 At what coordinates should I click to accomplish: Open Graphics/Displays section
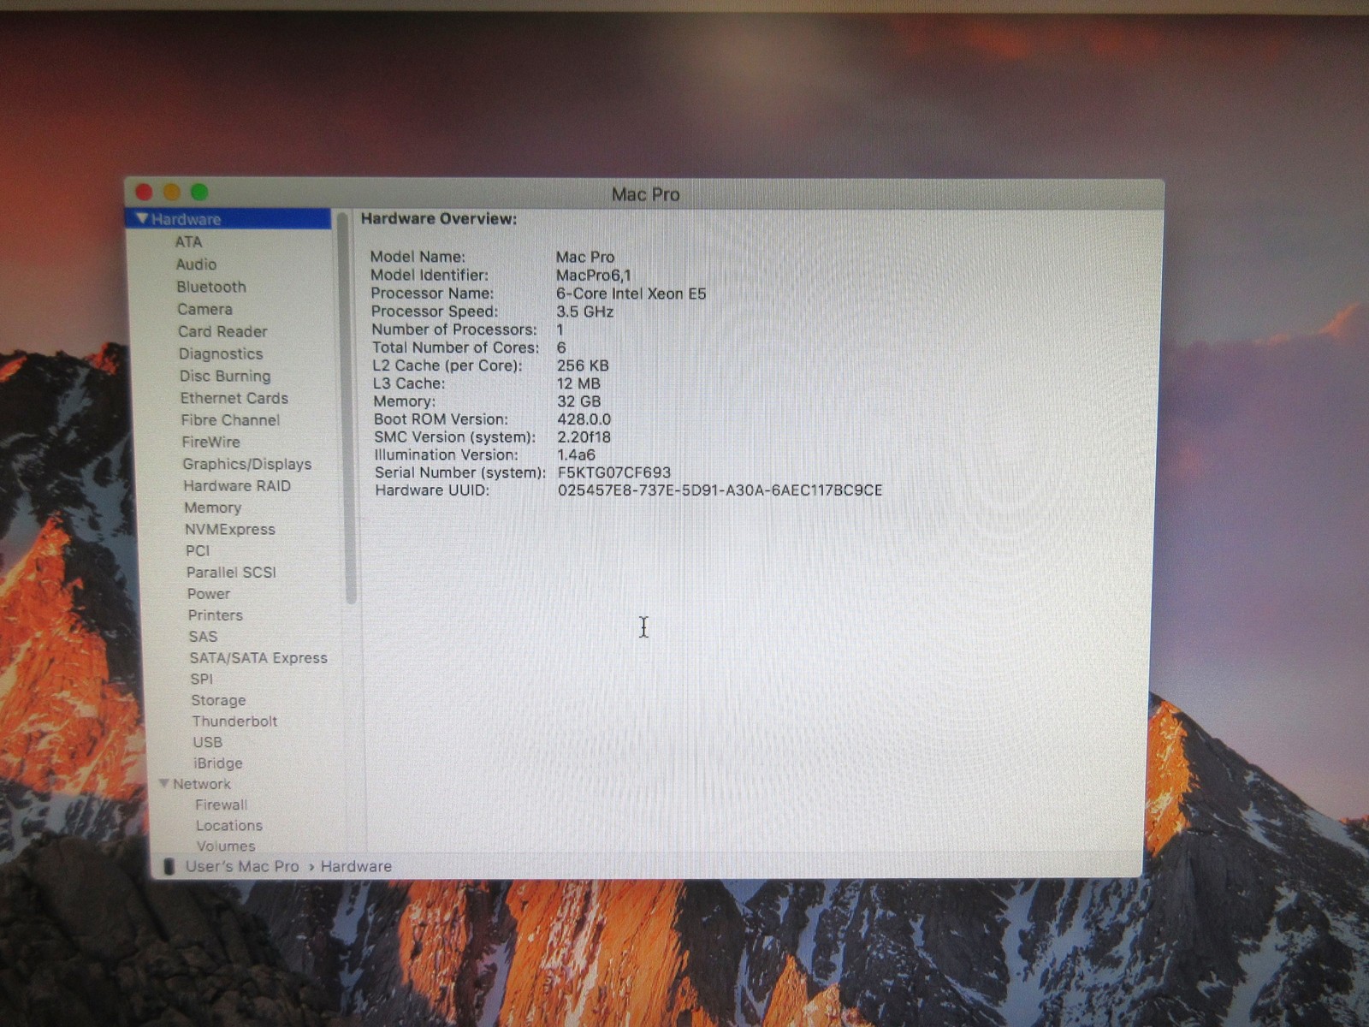(247, 464)
